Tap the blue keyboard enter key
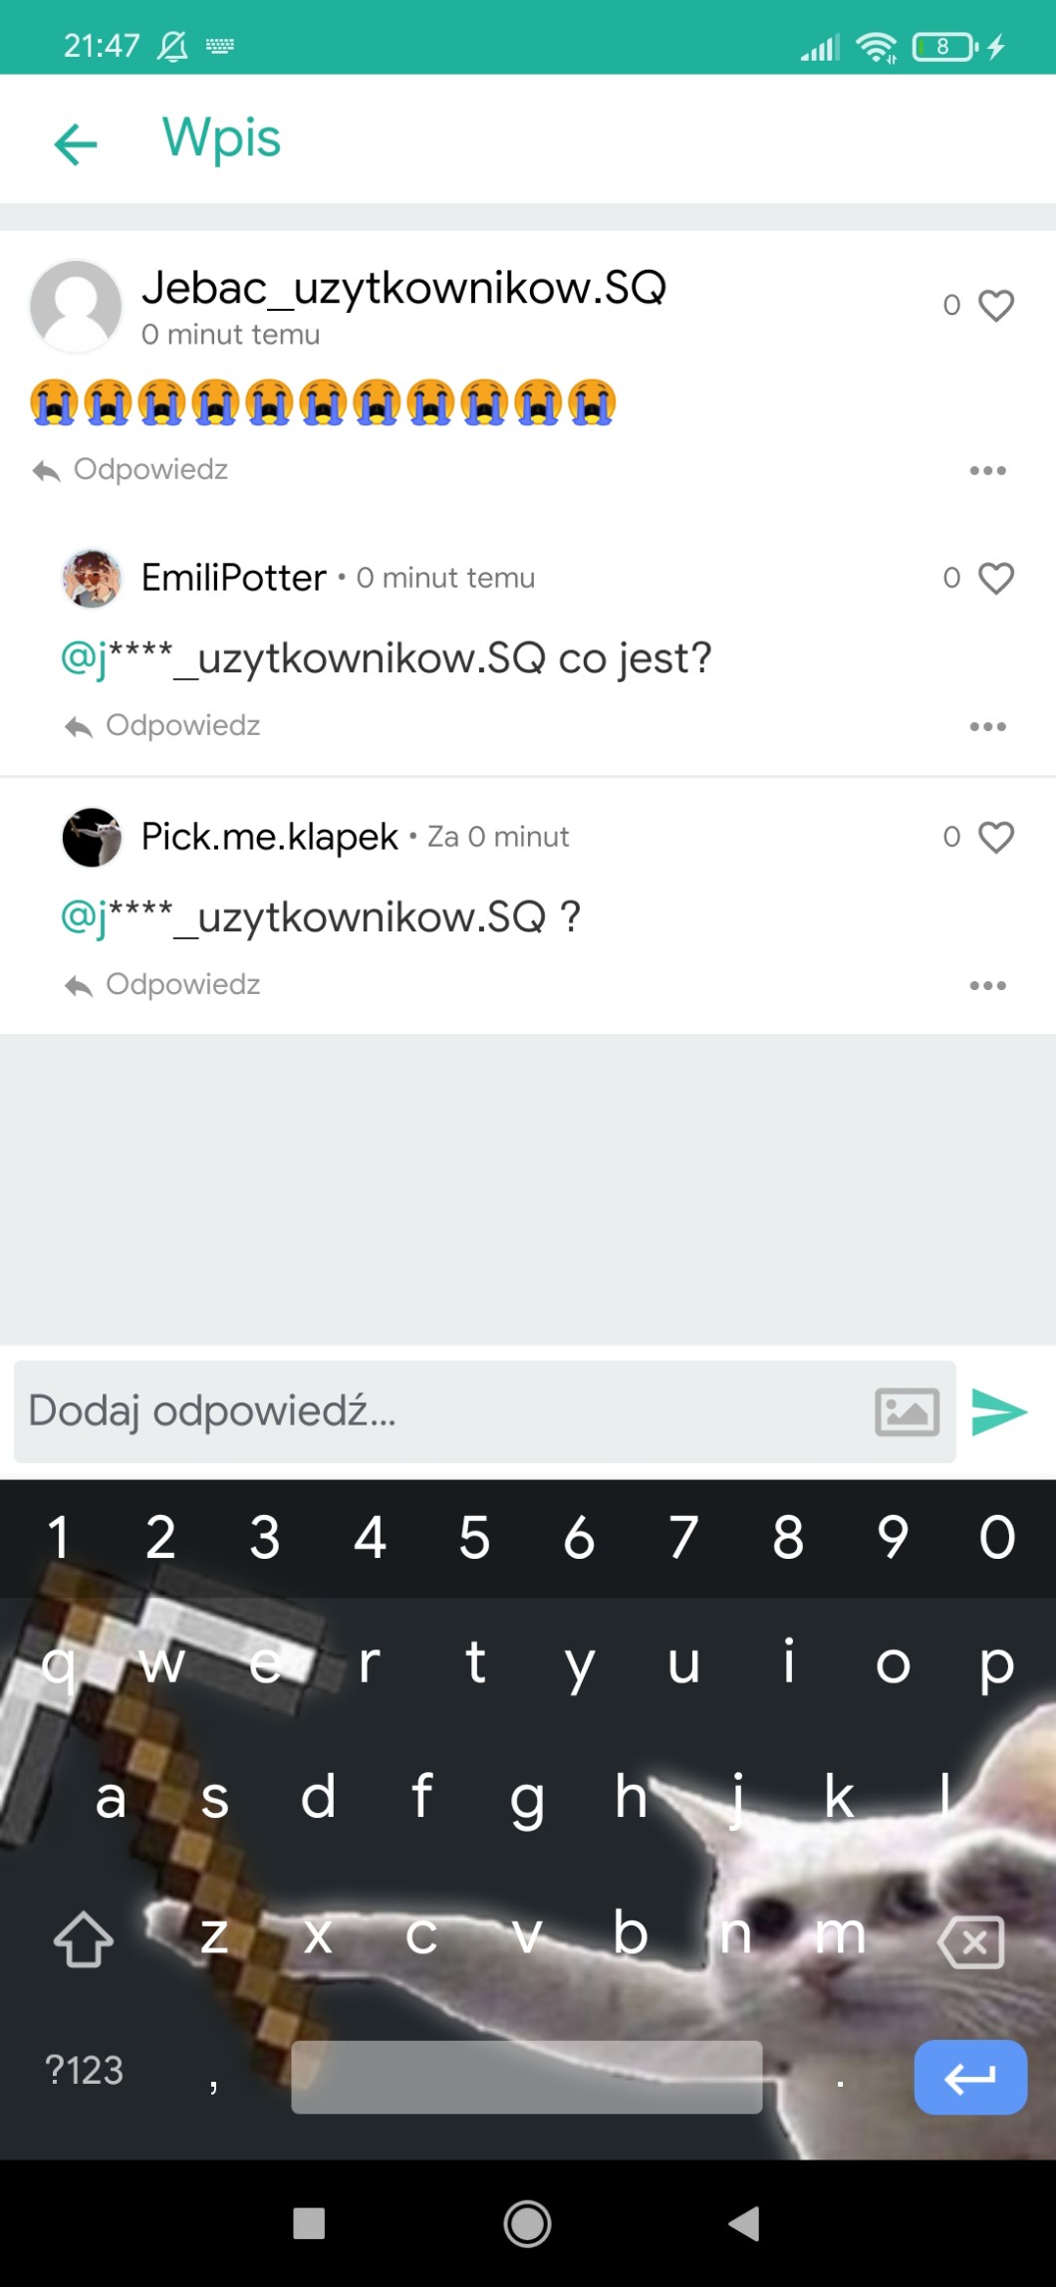Screen dimensions: 1056x2287 pyautogui.click(x=970, y=2077)
